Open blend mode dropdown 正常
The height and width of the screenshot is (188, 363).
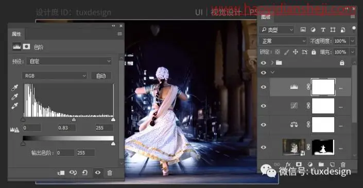point(283,41)
